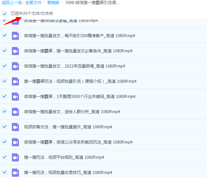Screen dimensions: 207x177
Task: Open file 微信搜一搜霸屏，搜一搜批量发文必备条件_高清 1080P.mp4
Action: pos(78,51)
